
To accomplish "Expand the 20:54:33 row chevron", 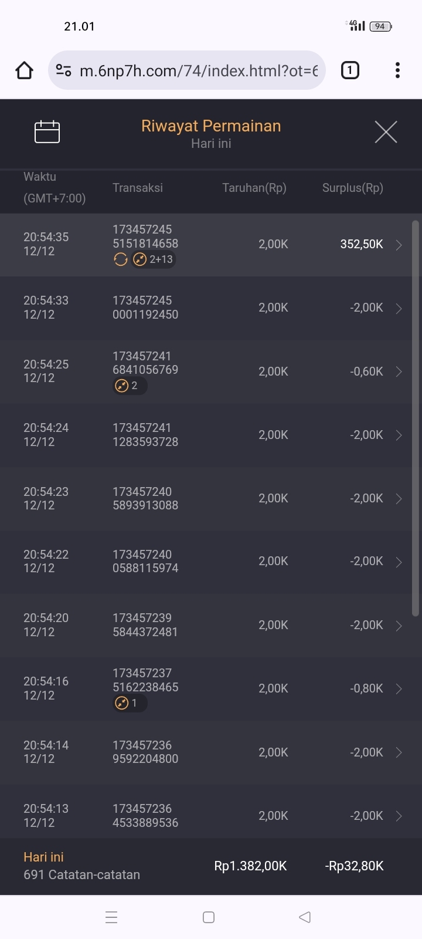I will (x=399, y=308).
